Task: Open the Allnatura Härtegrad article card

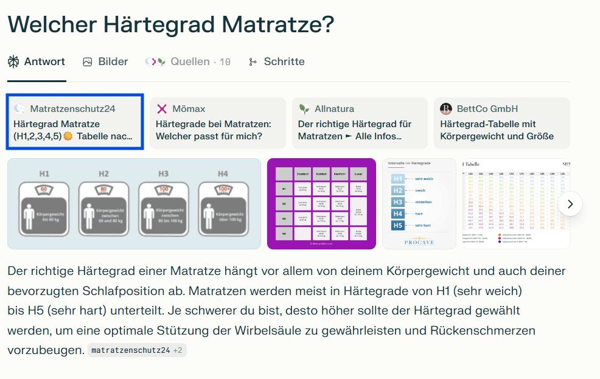Action: tap(359, 123)
